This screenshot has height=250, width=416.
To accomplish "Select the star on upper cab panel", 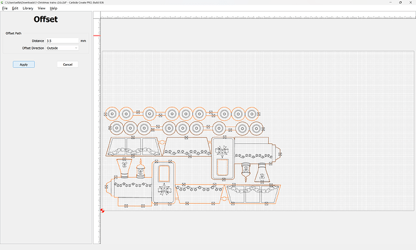I will [222, 150].
